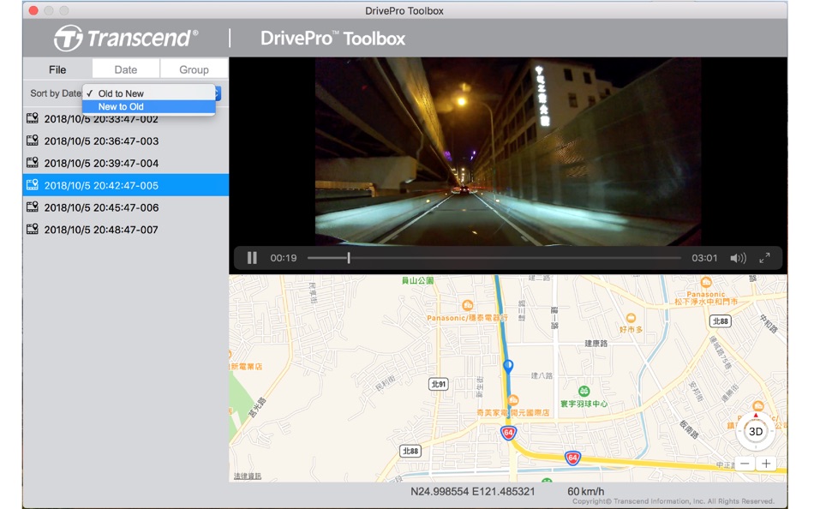The height and width of the screenshot is (509, 814).
Task: Click the green 寰宇羽球中心 map icon
Action: 584,391
